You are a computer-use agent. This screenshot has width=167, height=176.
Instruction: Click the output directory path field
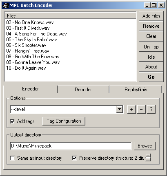click(x=71, y=146)
